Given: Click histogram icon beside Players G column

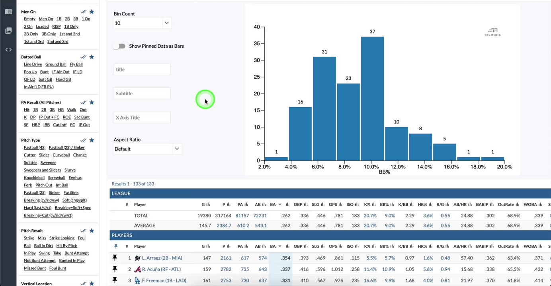Looking at the screenshot, I should click(x=208, y=246).
